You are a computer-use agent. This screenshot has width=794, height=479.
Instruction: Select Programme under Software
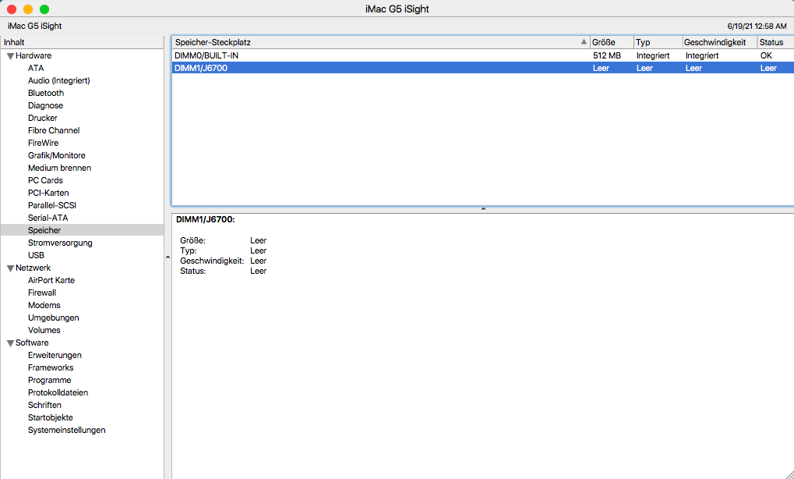point(50,380)
